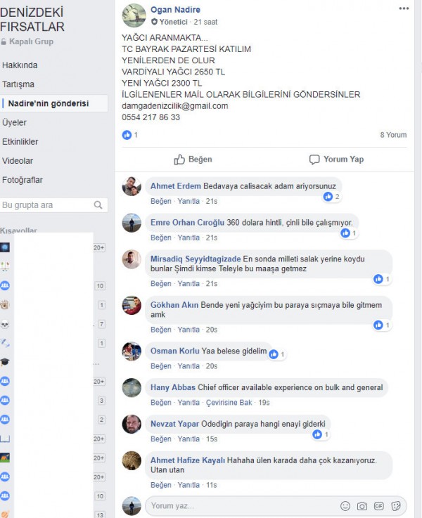The width and height of the screenshot is (422, 518).
Task: View the post's like reaction count
Action: pos(130,135)
